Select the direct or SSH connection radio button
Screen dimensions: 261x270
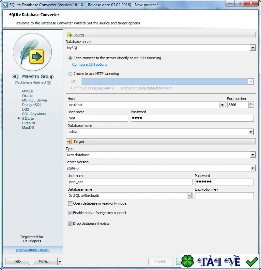(x=70, y=58)
